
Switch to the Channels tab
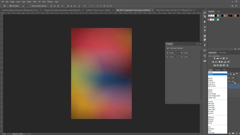click(217, 70)
